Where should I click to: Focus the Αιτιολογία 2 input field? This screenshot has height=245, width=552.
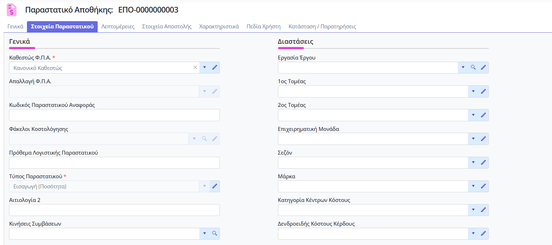tap(114, 210)
